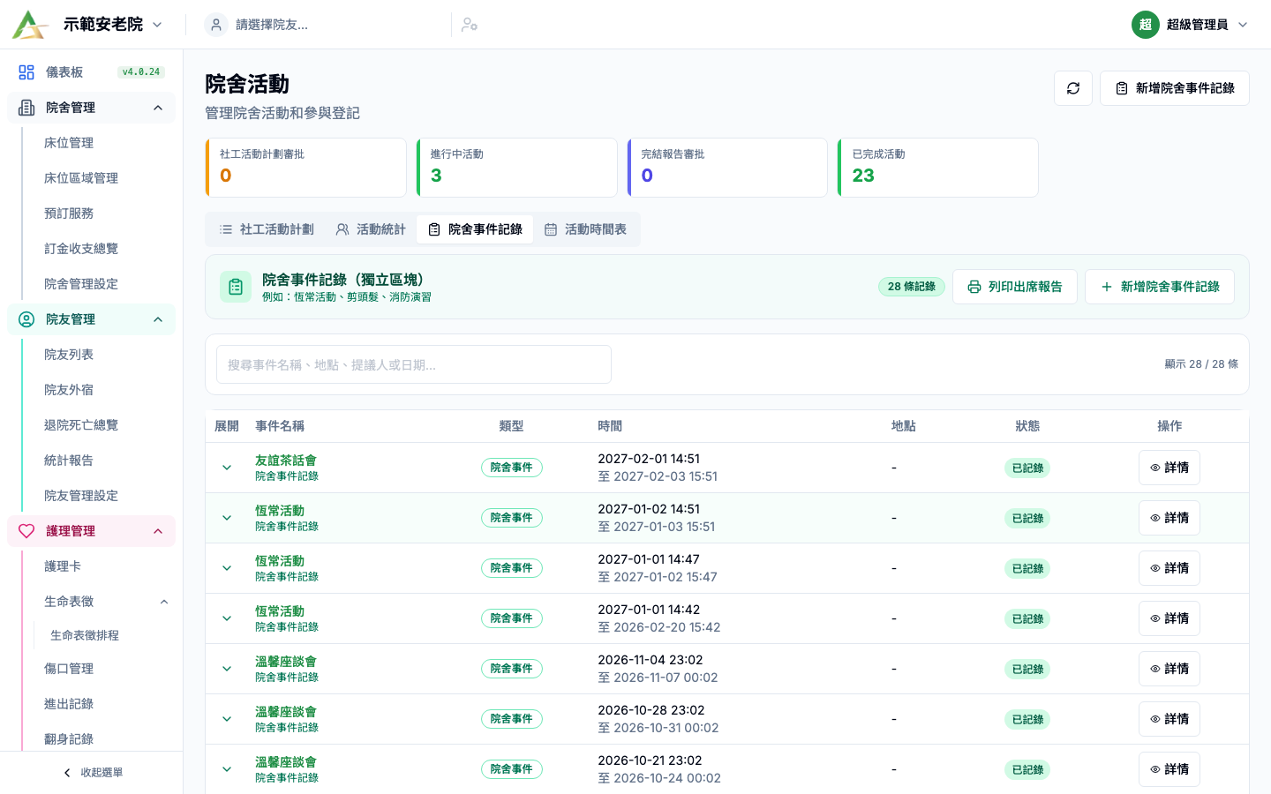
Task: Open the 請選擇院友 resident selector
Action: click(x=322, y=25)
